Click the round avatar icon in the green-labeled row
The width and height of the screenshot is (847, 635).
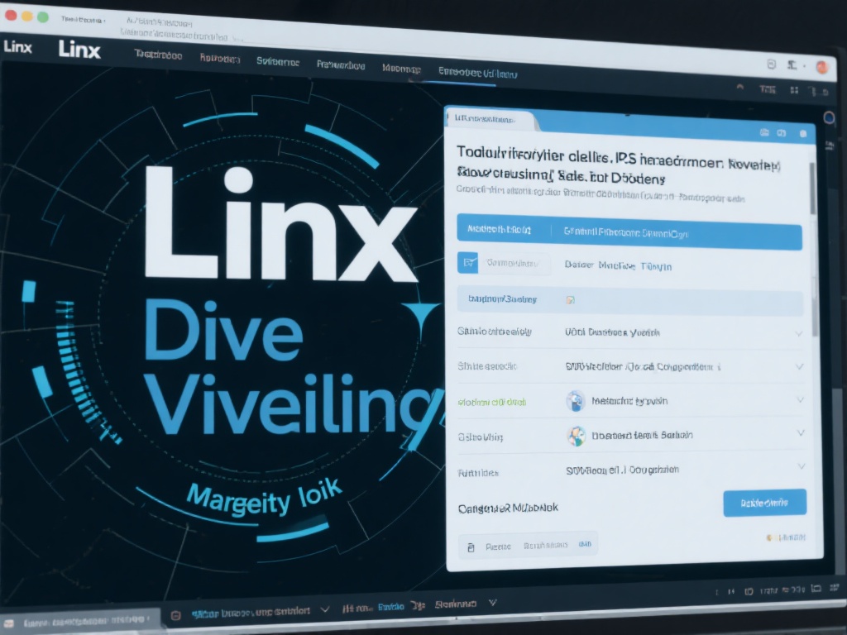point(576,401)
